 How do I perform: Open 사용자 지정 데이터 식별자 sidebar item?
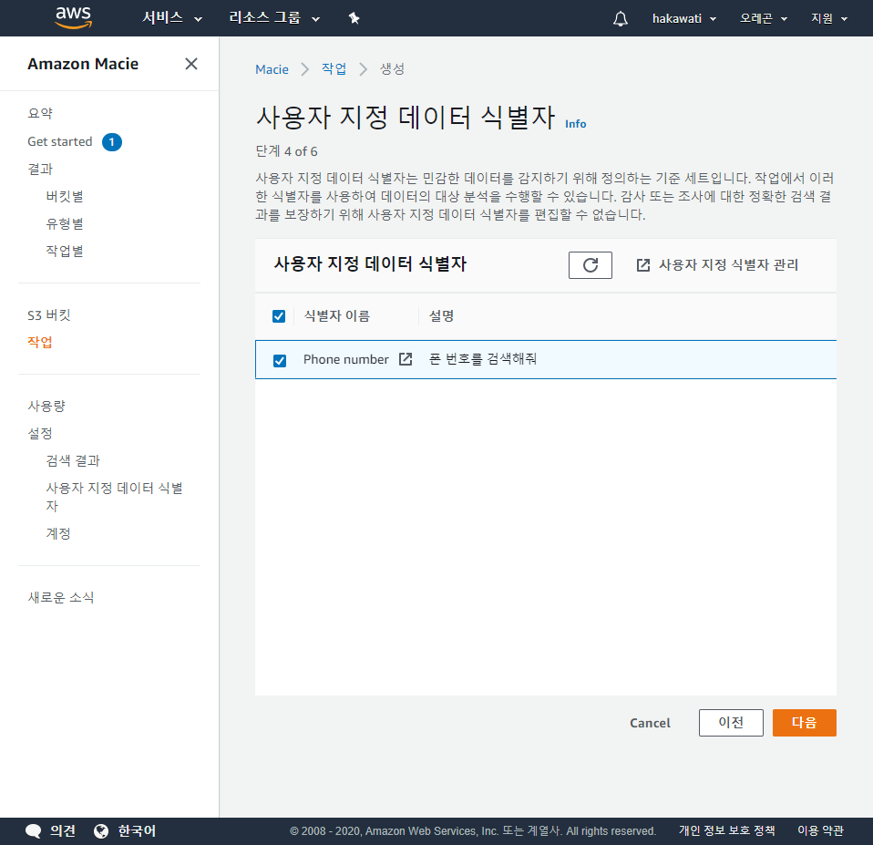click(114, 497)
